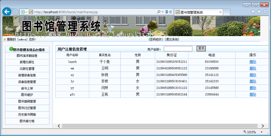Click the name cell 于小鱼

coord(105,62)
